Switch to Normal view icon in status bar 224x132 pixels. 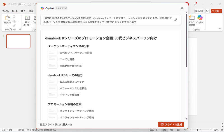(x=164, y=130)
